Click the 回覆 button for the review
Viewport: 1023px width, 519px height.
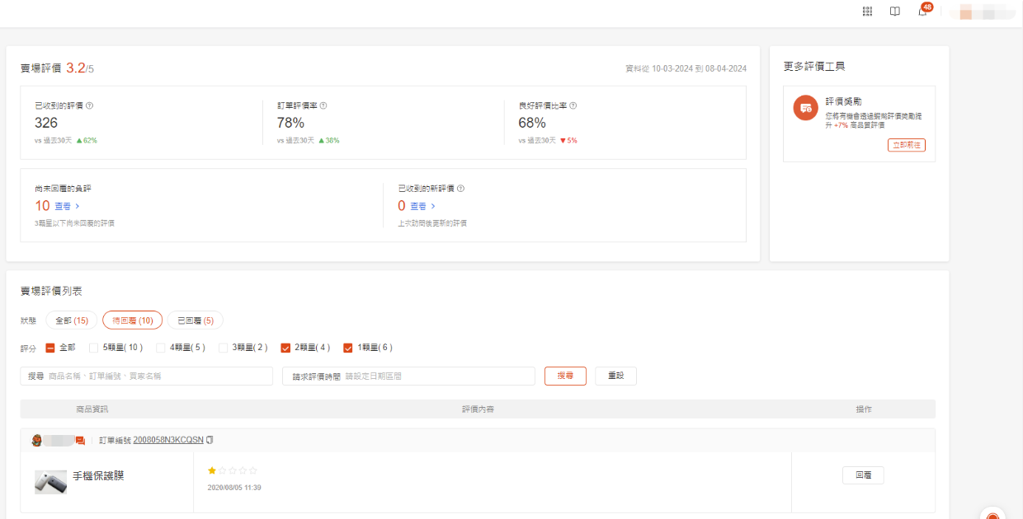pos(863,475)
